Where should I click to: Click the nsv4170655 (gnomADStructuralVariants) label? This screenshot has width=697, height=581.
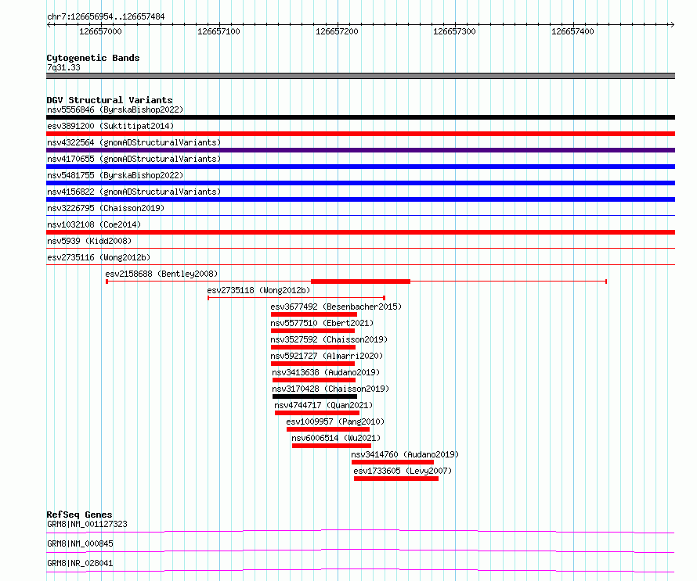[134, 159]
